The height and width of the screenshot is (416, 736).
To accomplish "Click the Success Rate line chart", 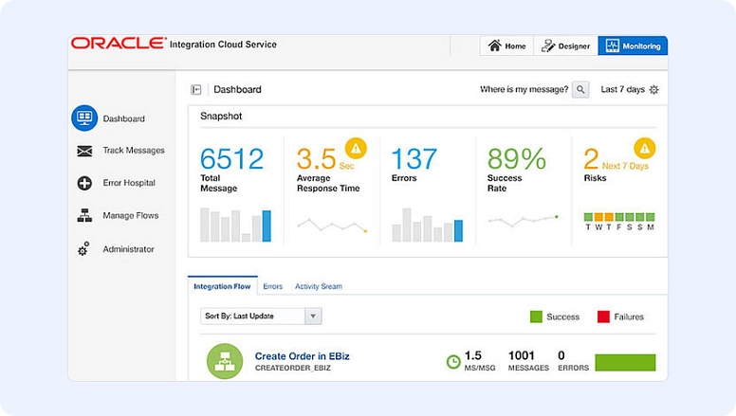I will 523,220.
